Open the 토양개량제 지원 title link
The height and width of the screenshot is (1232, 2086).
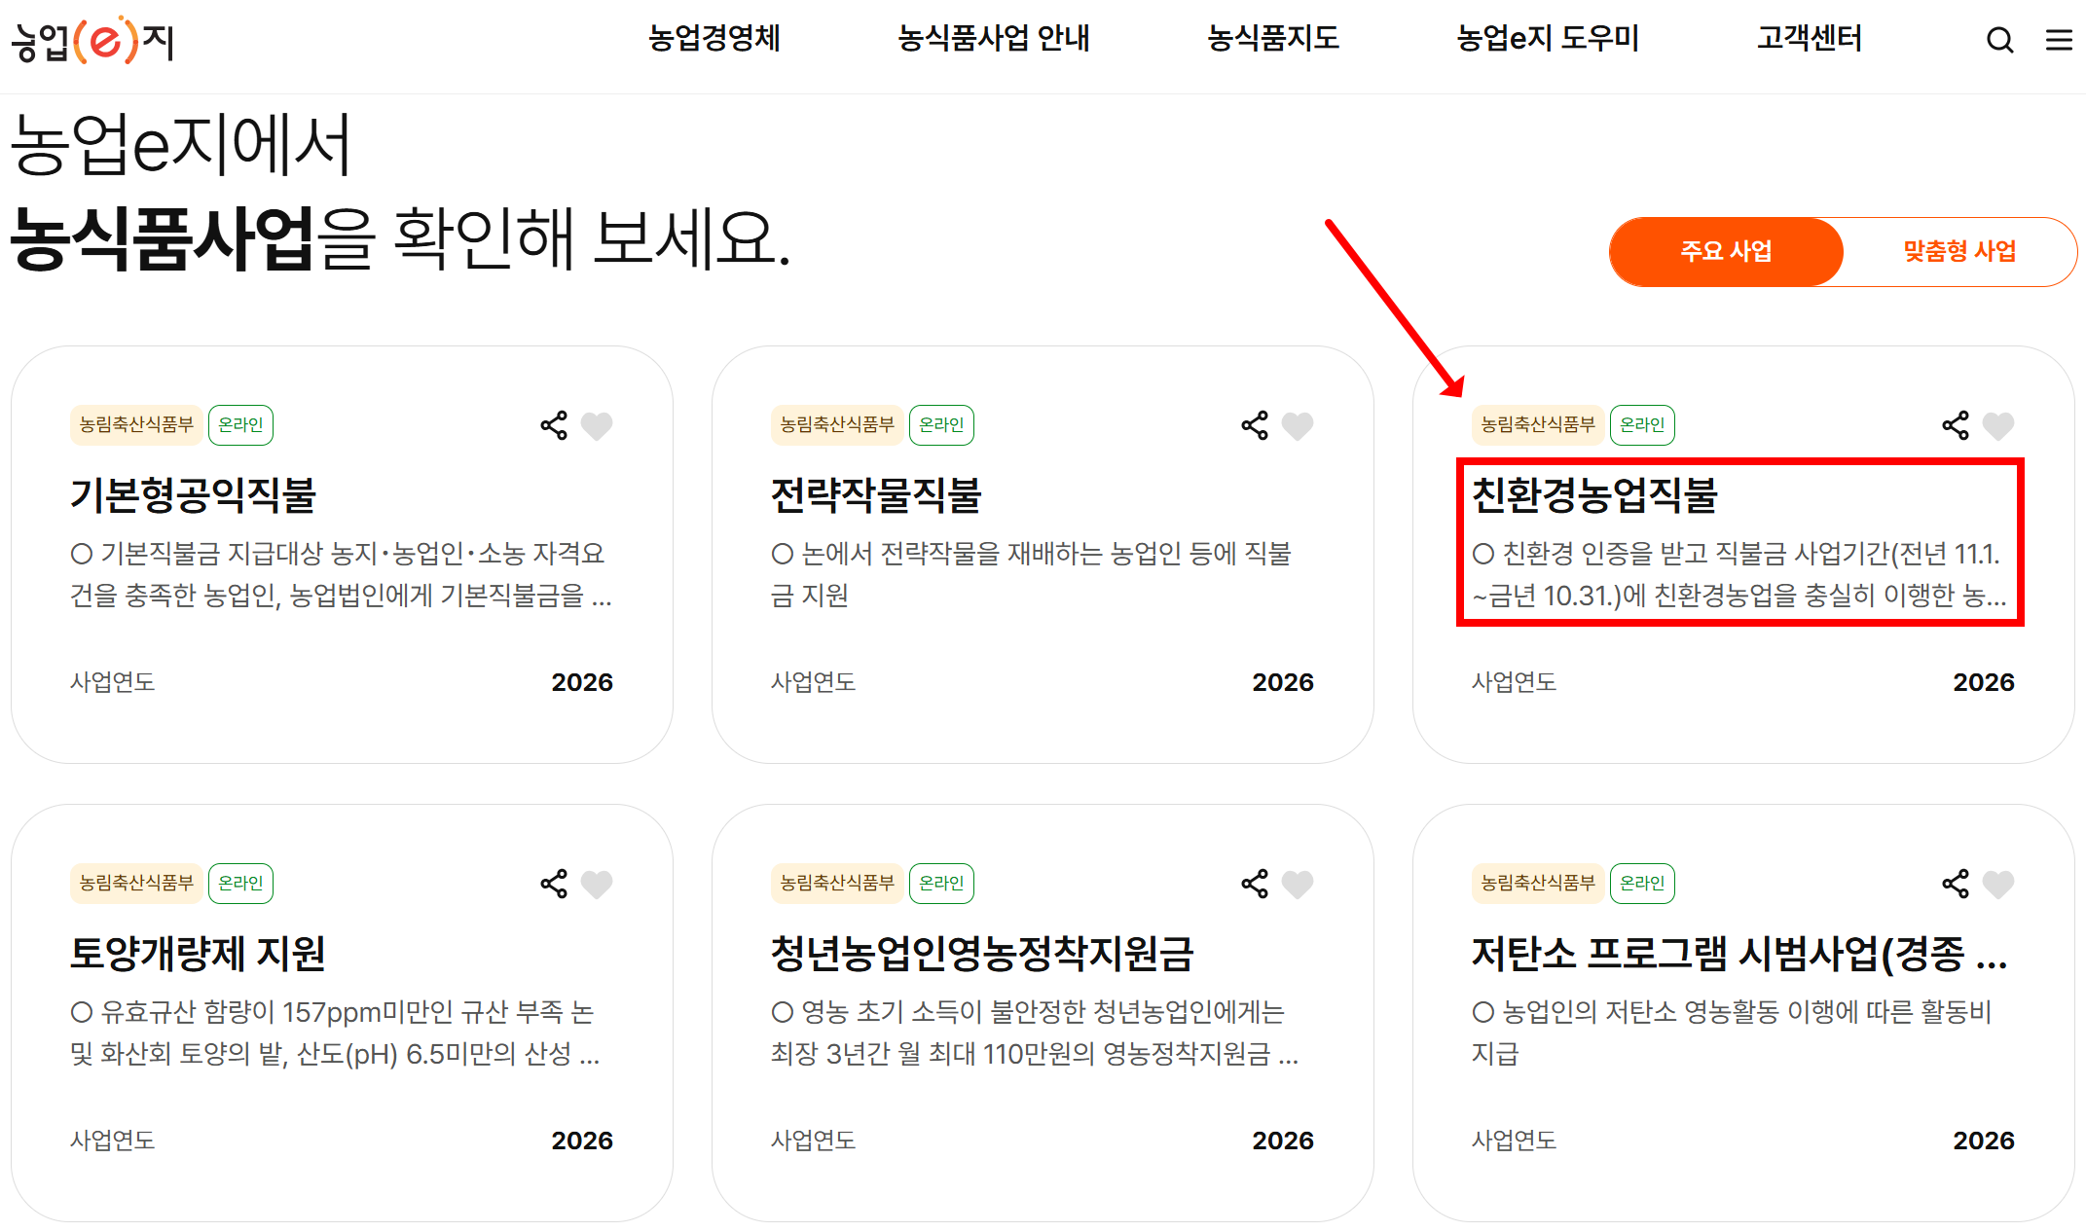(198, 953)
